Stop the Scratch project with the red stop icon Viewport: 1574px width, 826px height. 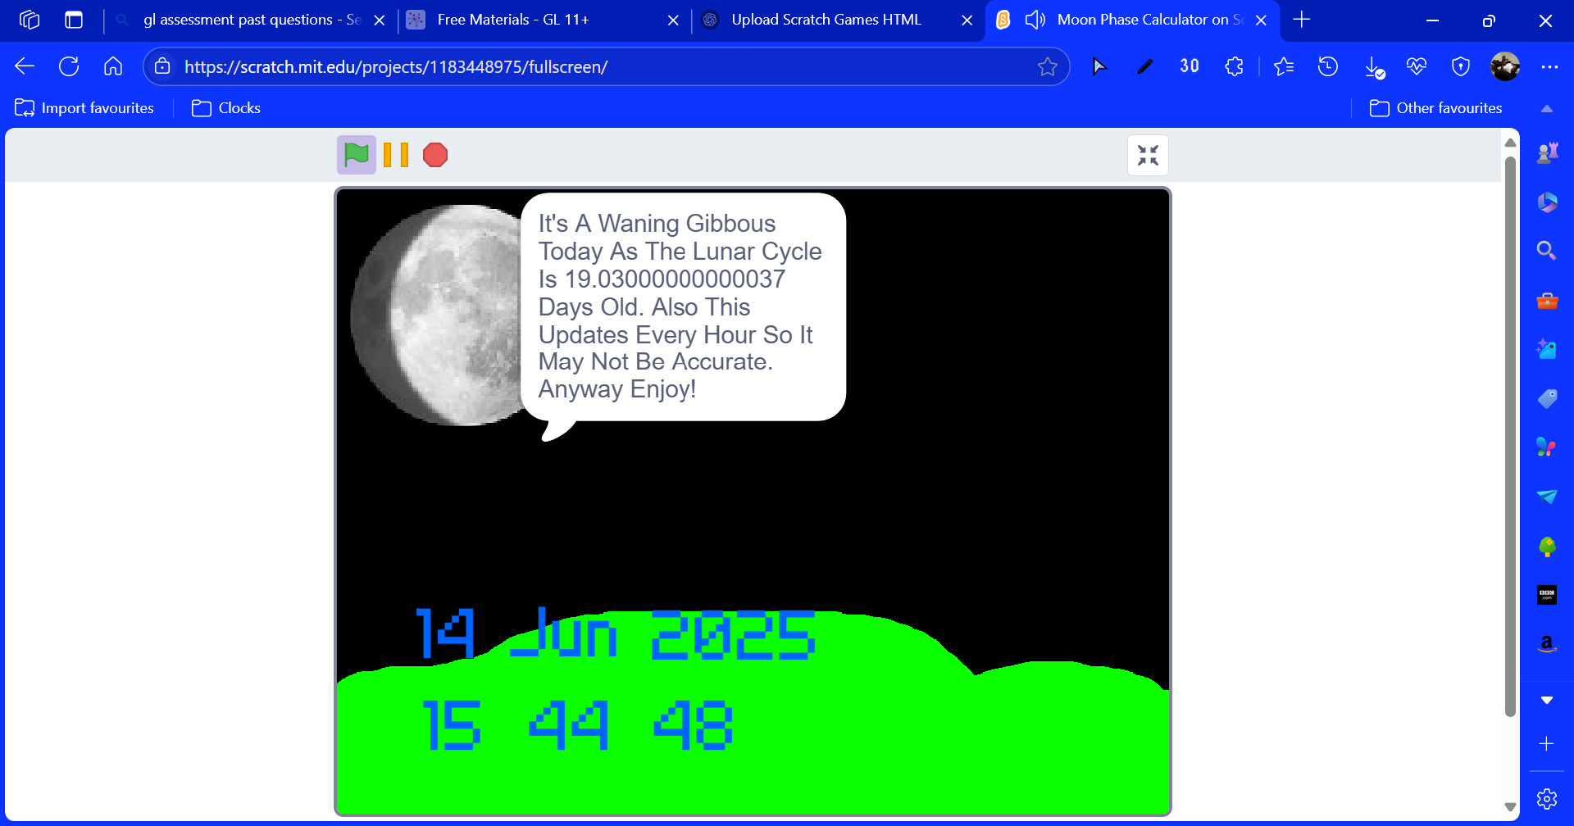coord(434,155)
